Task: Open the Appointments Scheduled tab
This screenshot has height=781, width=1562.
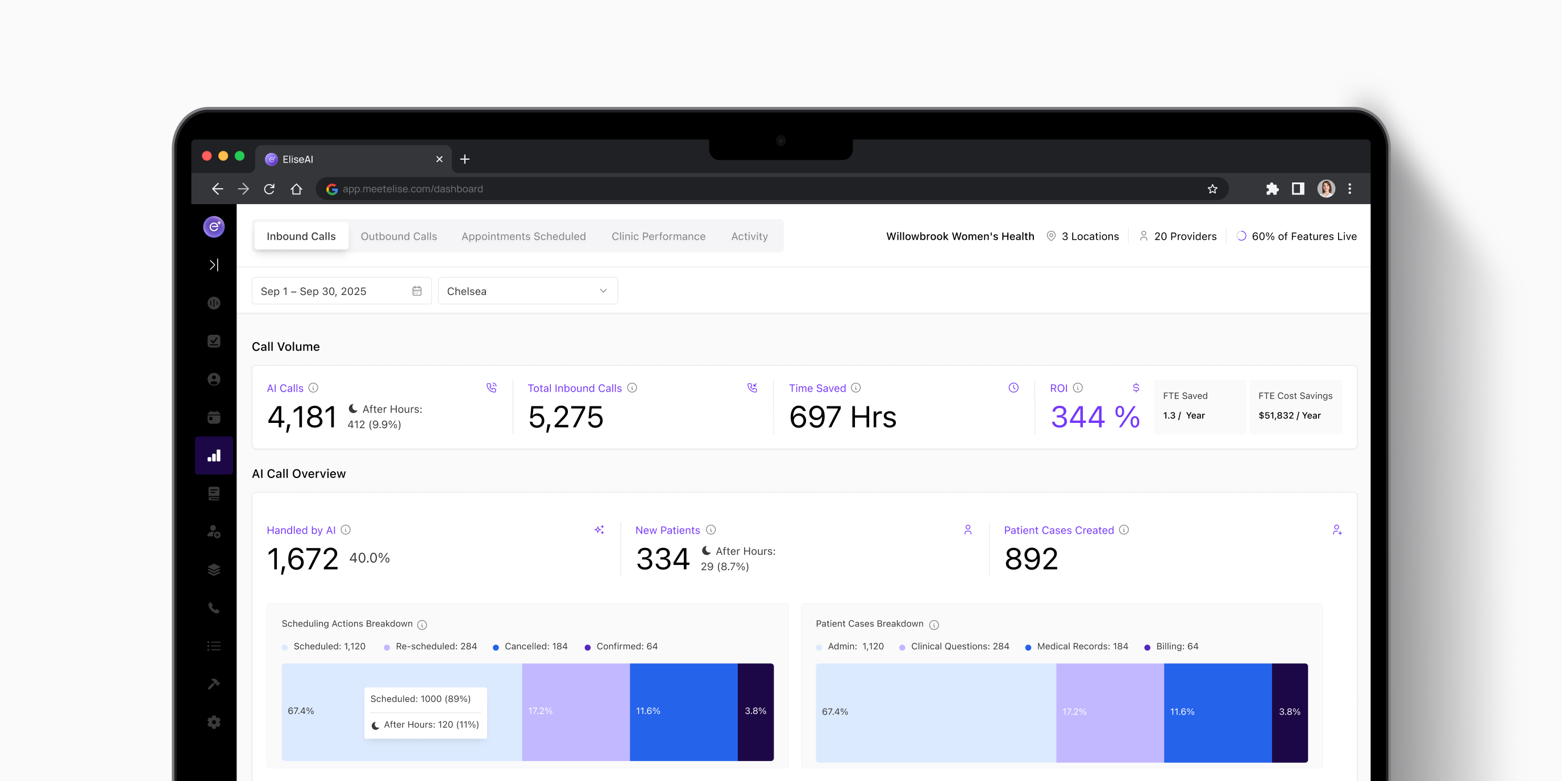Action: coord(523,236)
